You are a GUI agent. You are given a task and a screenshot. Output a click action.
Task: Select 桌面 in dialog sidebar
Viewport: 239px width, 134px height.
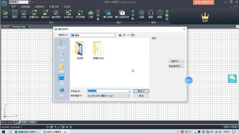(62, 80)
